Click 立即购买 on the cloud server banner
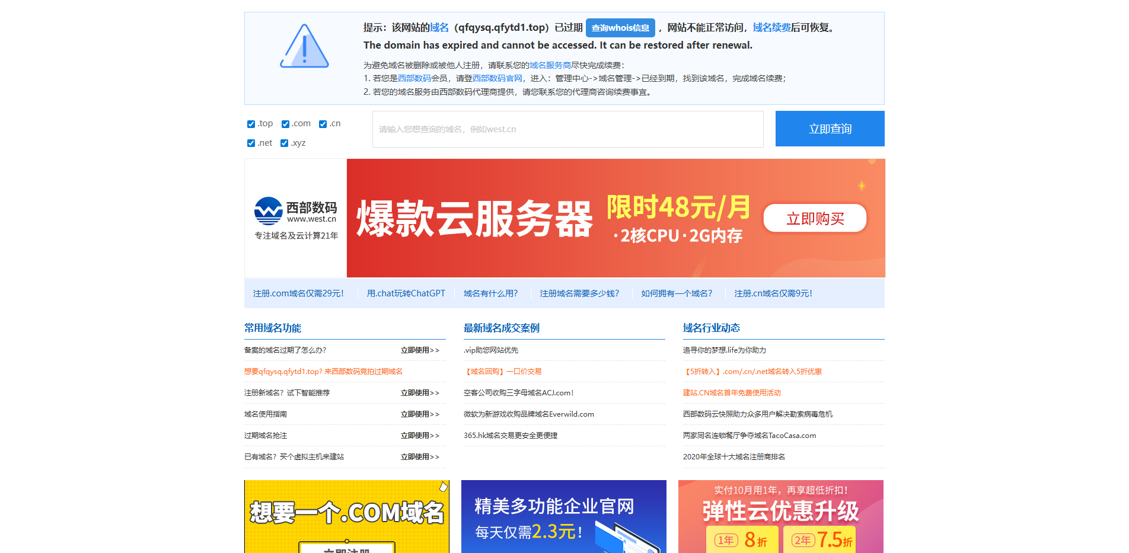The image size is (1129, 553). pos(815,218)
